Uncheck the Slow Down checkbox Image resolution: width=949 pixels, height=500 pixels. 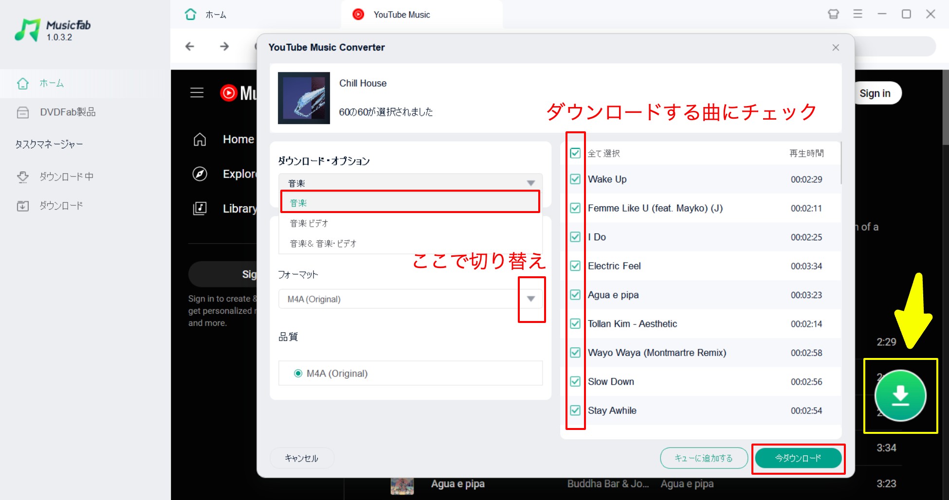coord(575,381)
